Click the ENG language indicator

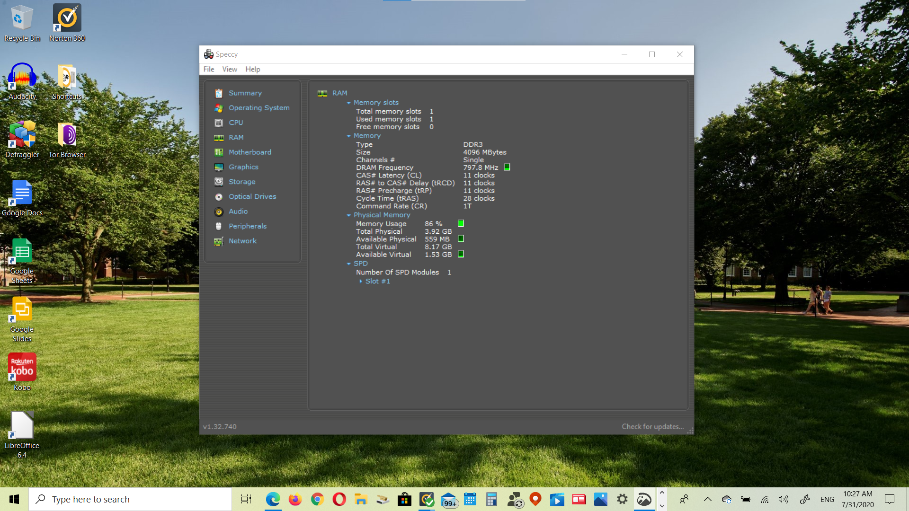(827, 499)
